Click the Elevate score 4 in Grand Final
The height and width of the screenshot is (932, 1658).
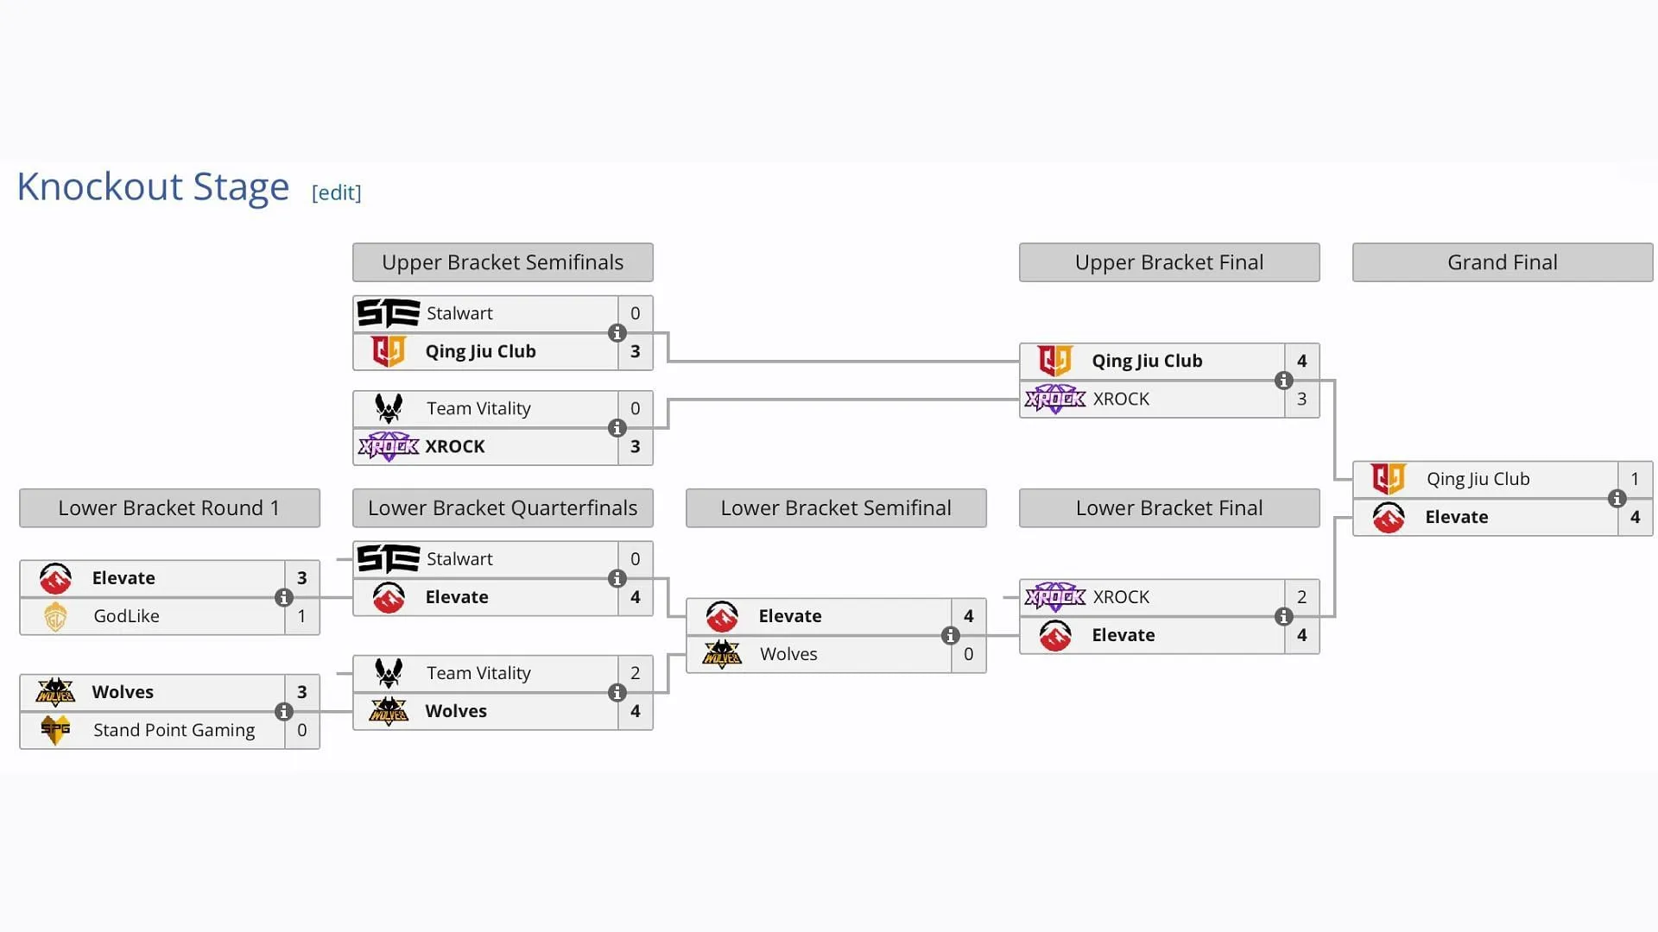click(x=1636, y=517)
